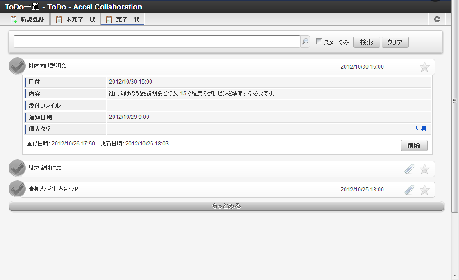
Task: Open the 新規登録 tab
Action: point(27,19)
